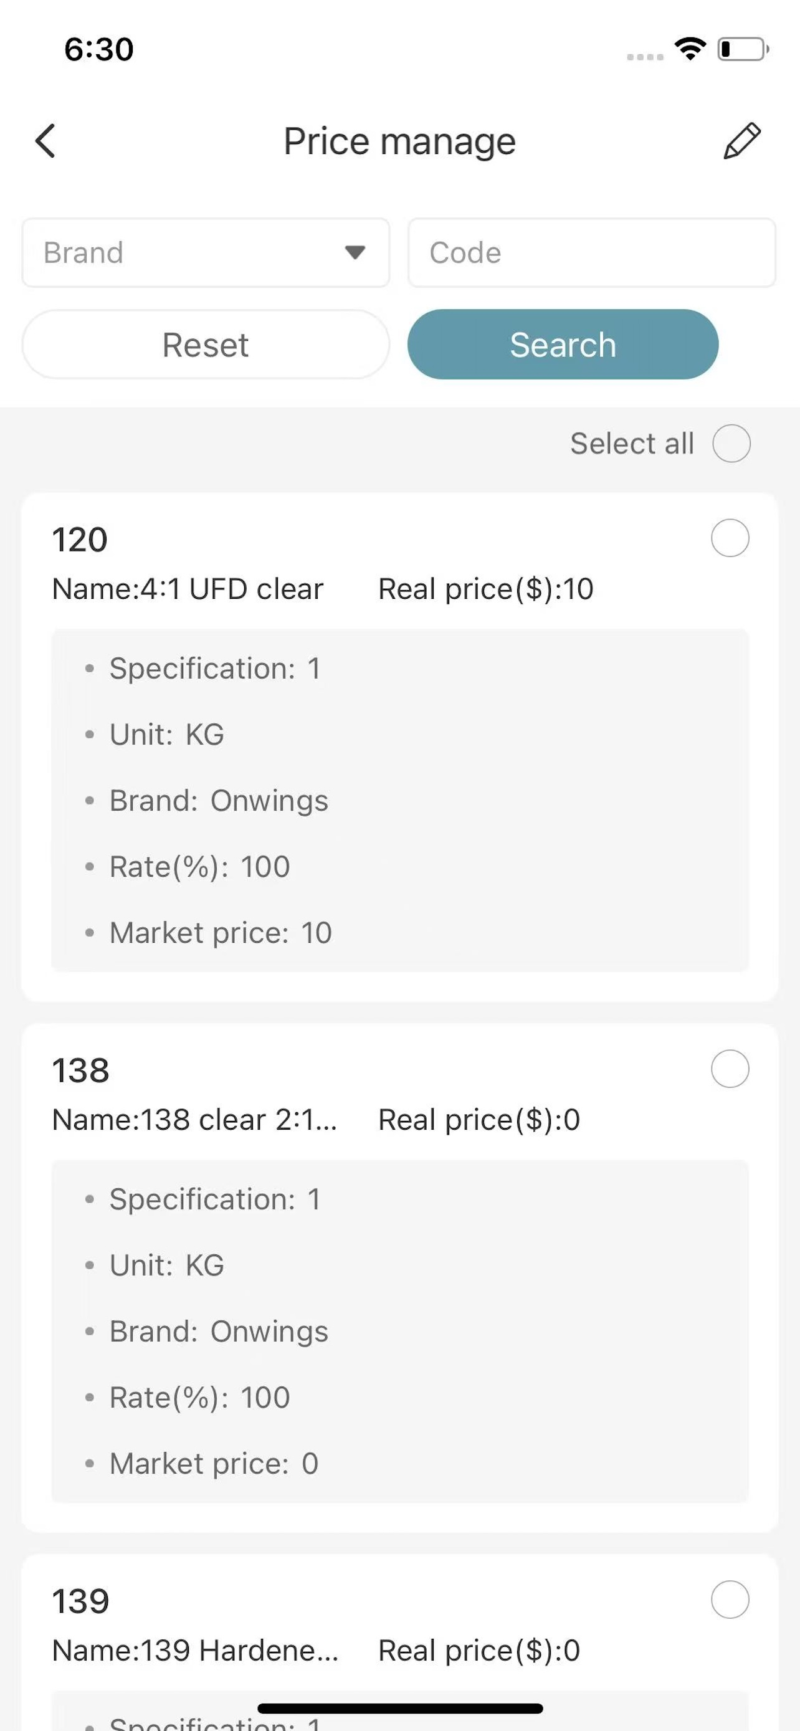Tap the battery indicator icon
Image resolution: width=800 pixels, height=1731 pixels.
point(743,49)
